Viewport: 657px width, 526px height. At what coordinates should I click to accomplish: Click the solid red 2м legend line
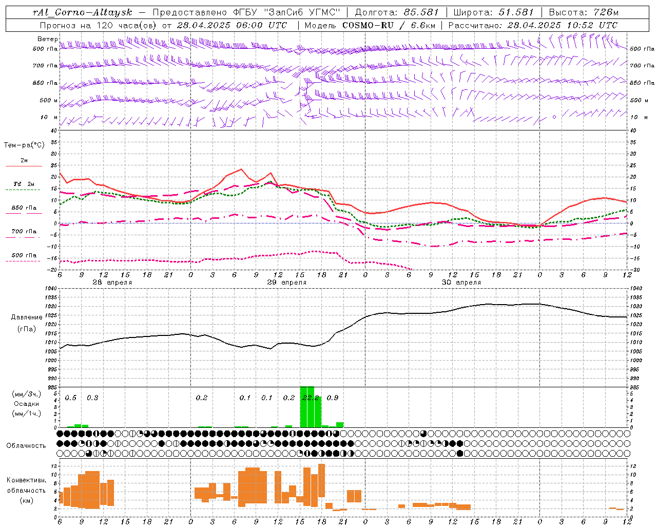coord(24,166)
